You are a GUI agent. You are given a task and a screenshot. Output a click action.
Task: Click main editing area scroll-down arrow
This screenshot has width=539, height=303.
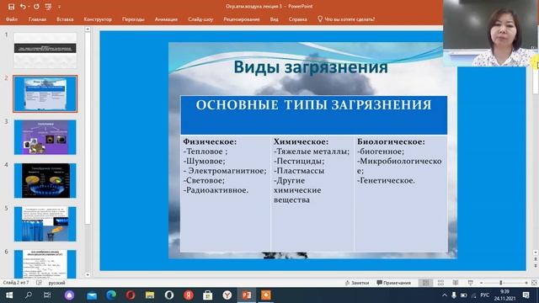[x=536, y=252]
